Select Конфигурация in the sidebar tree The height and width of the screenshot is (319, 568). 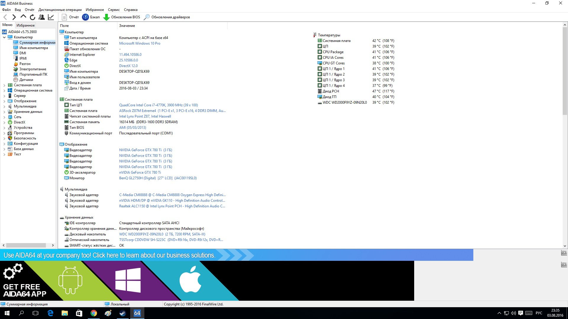point(26,144)
